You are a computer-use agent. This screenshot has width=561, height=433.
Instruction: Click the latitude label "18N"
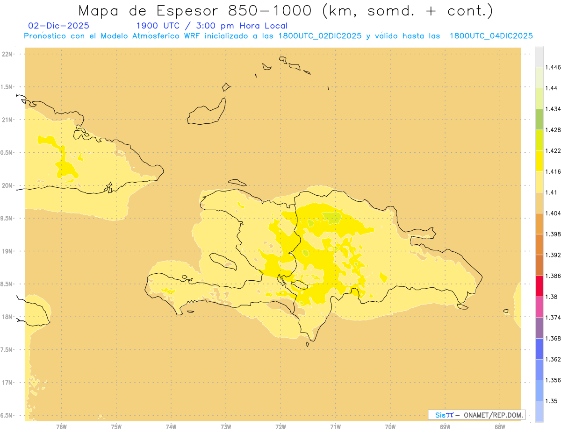tap(7, 317)
